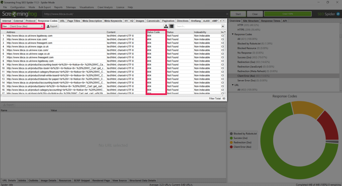342x186 pixels.
Task: Collapse the URL tree section
Action: 233,85
